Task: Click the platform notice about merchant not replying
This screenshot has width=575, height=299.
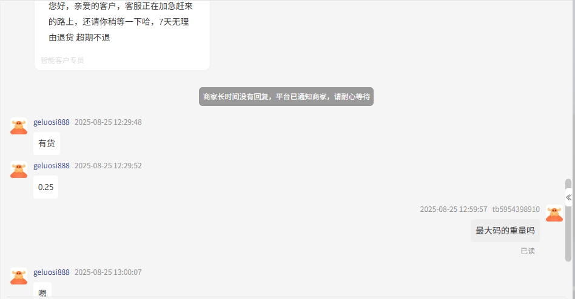Action: coord(286,97)
